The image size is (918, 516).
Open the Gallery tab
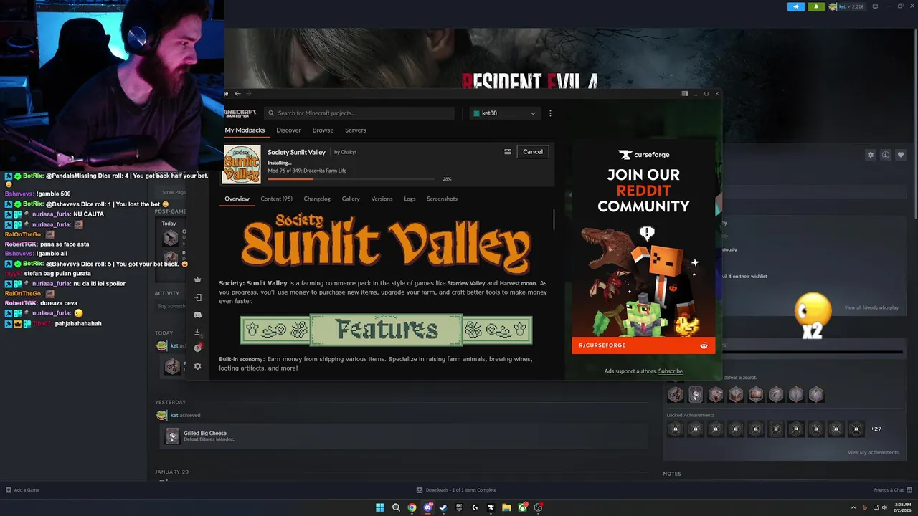[351, 199]
